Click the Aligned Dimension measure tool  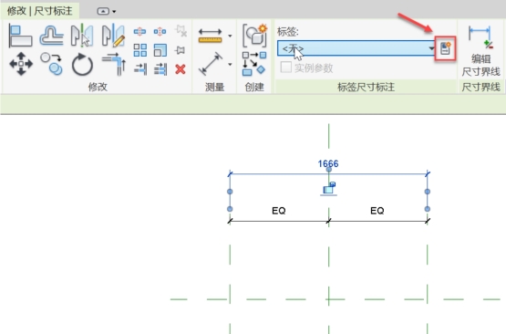click(x=211, y=64)
